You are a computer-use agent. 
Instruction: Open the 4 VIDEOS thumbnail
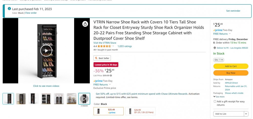[x=84, y=98]
